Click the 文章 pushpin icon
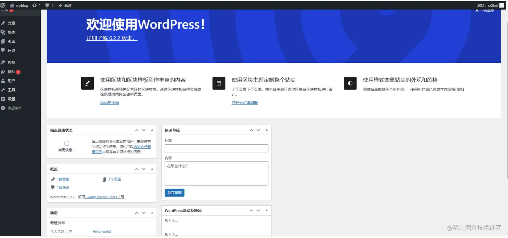The width and height of the screenshot is (508, 238). click(x=3, y=23)
